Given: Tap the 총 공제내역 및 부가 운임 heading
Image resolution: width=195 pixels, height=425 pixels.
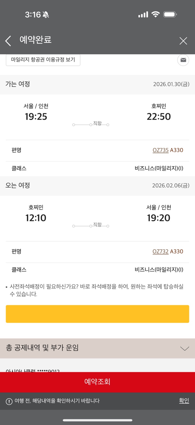Looking at the screenshot, I should (42, 348).
